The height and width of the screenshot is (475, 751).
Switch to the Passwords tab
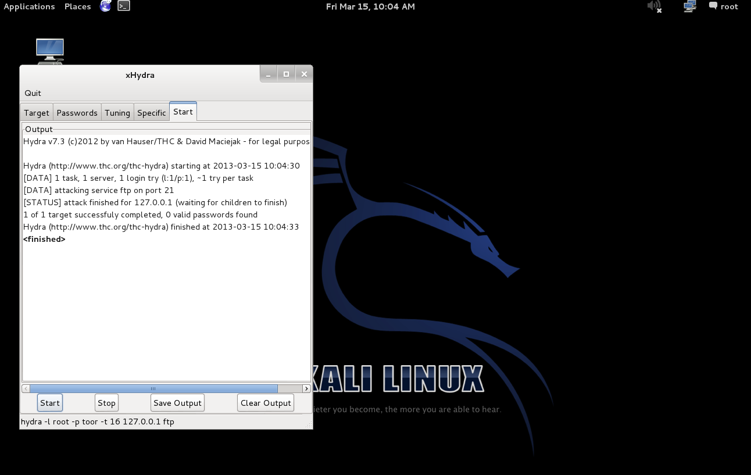[x=77, y=113]
